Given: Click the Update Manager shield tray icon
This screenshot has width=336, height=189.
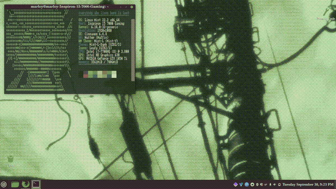Looking at the screenshot, I should pos(261,185).
